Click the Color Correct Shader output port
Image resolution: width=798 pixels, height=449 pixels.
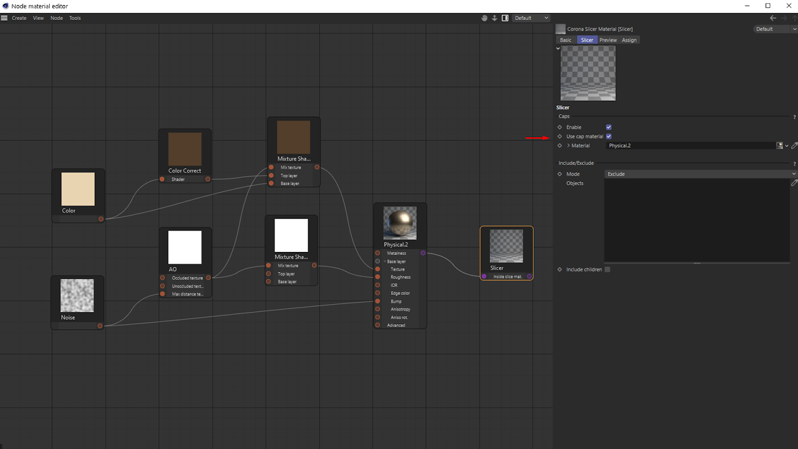208,179
